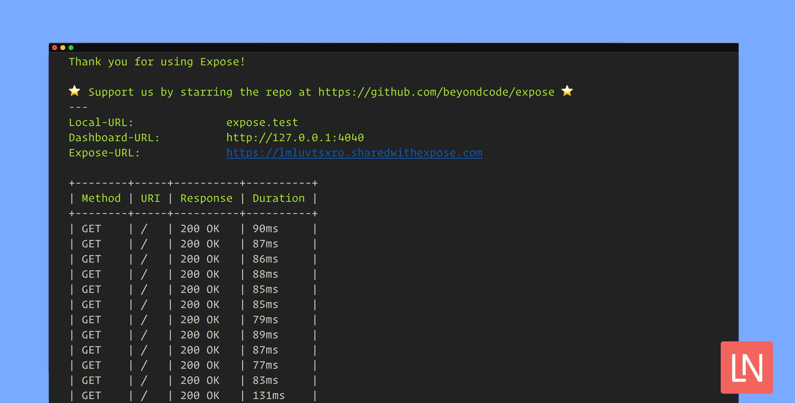This screenshot has height=403, width=796.
Task: Click the 83ms duration cell
Action: (x=265, y=380)
